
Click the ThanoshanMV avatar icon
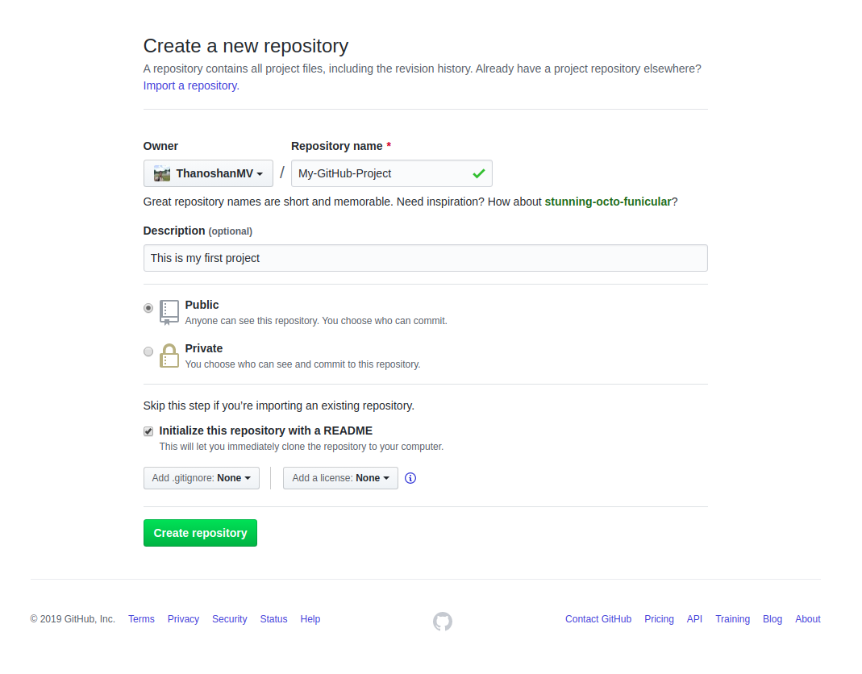click(x=160, y=173)
